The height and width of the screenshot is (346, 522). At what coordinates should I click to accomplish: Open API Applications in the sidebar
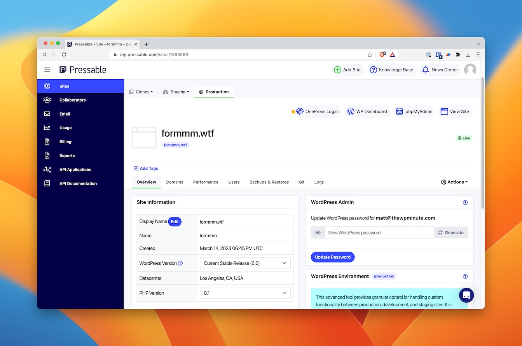pyautogui.click(x=80, y=170)
